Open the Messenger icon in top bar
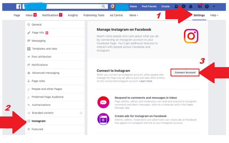The image size is (229, 143). 184,6
